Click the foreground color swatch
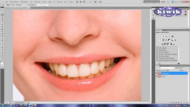Screen dimensions: 190x107 pos(2,63)
